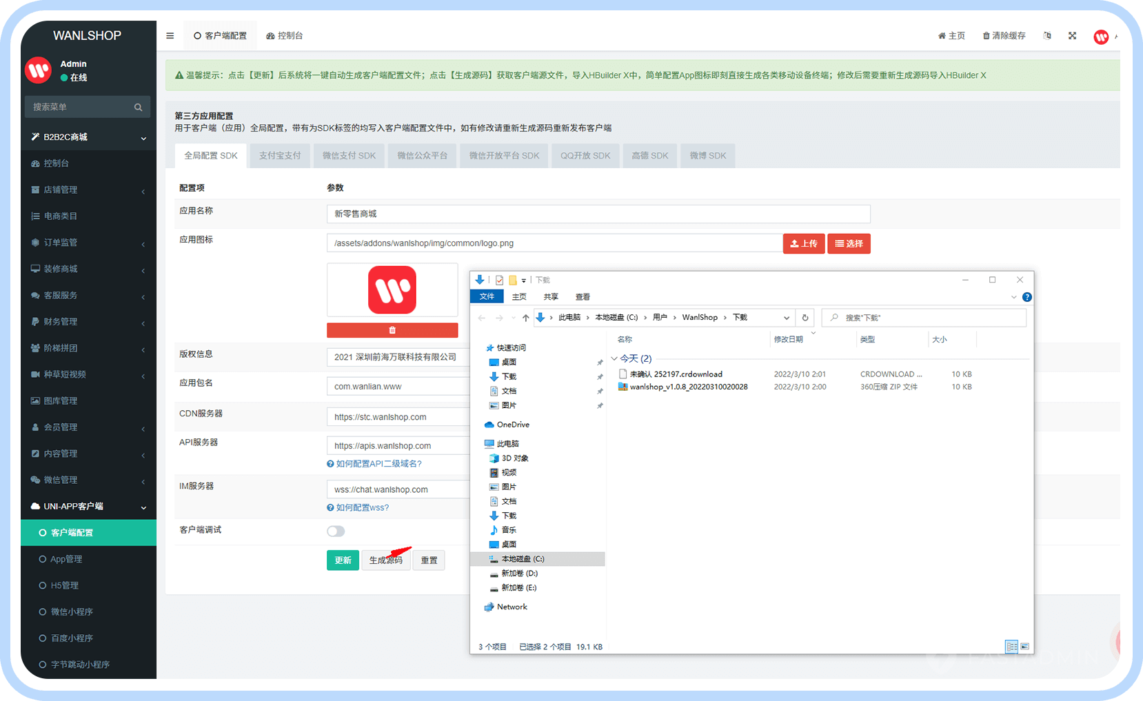
Task: Delete app icon with red trash button
Action: 392,330
